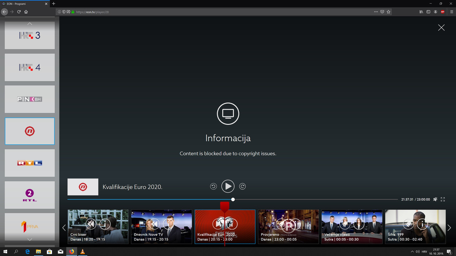Image resolution: width=456 pixels, height=256 pixels.
Task: Click the reminder icon on Provjereno
Action: pyautogui.click(x=281, y=224)
